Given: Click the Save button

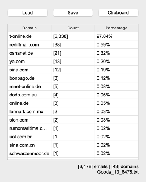Looking at the screenshot, I should pos(73,13).
